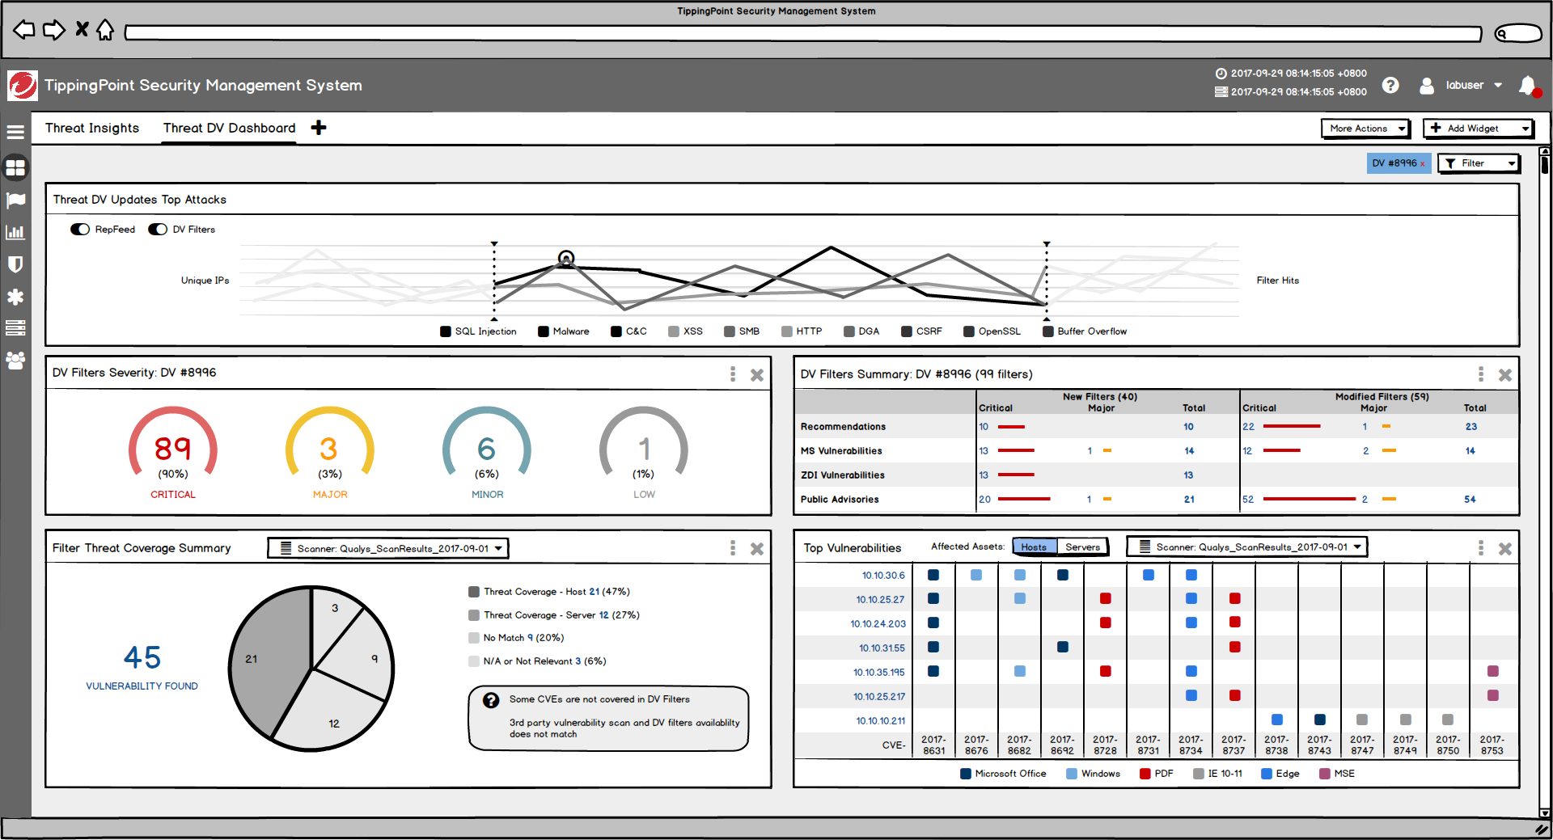
Task: Open the users group sidebar icon
Action: click(15, 360)
